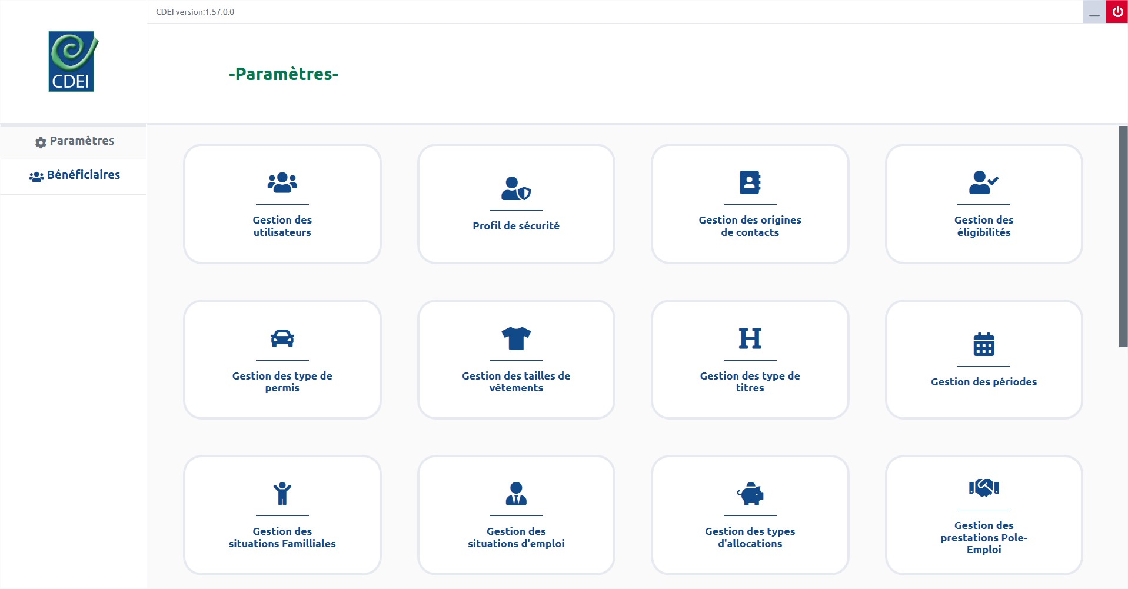Open the Profil de sécurité shield icon

(516, 188)
